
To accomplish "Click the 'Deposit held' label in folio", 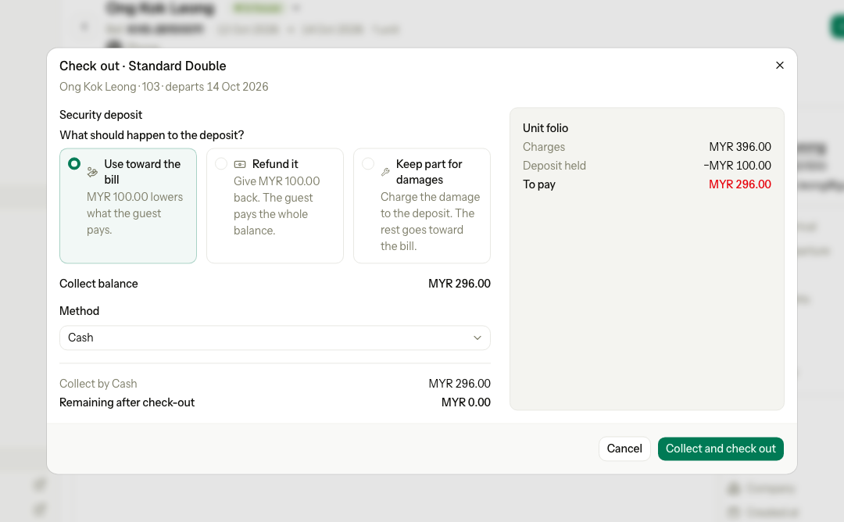I will coord(554,166).
